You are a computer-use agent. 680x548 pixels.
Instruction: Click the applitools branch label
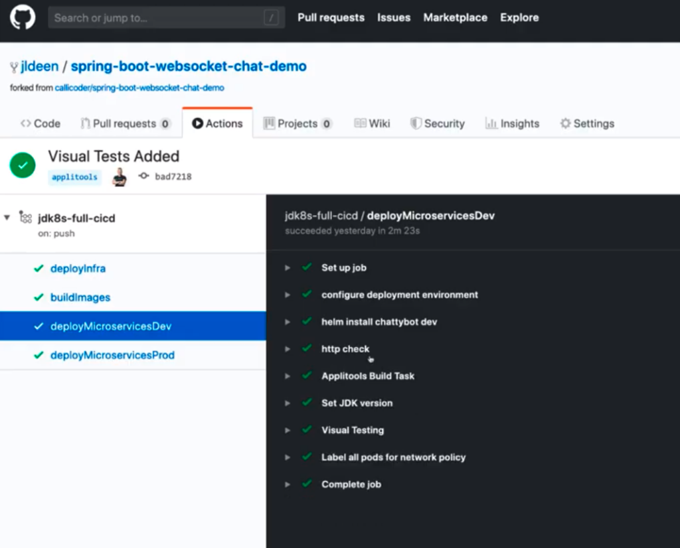pyautogui.click(x=74, y=177)
